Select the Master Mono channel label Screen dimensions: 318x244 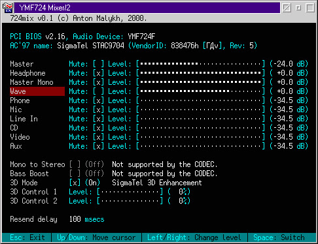31,82
